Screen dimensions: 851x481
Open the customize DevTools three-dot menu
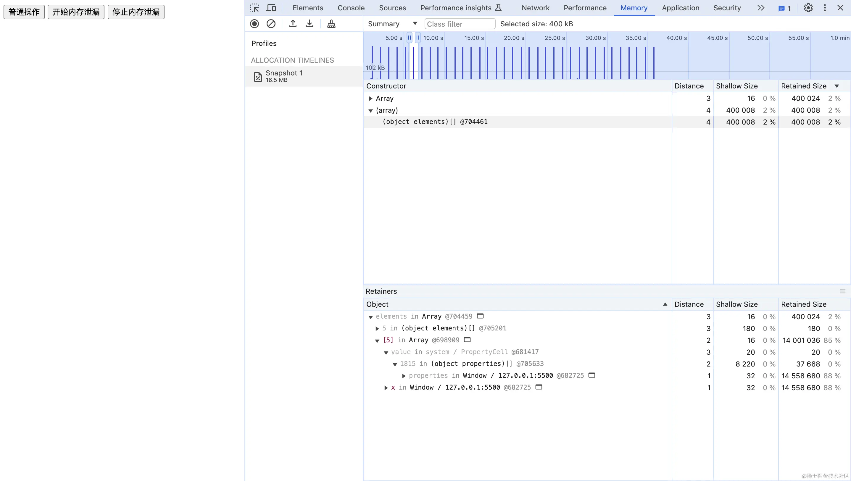click(825, 8)
